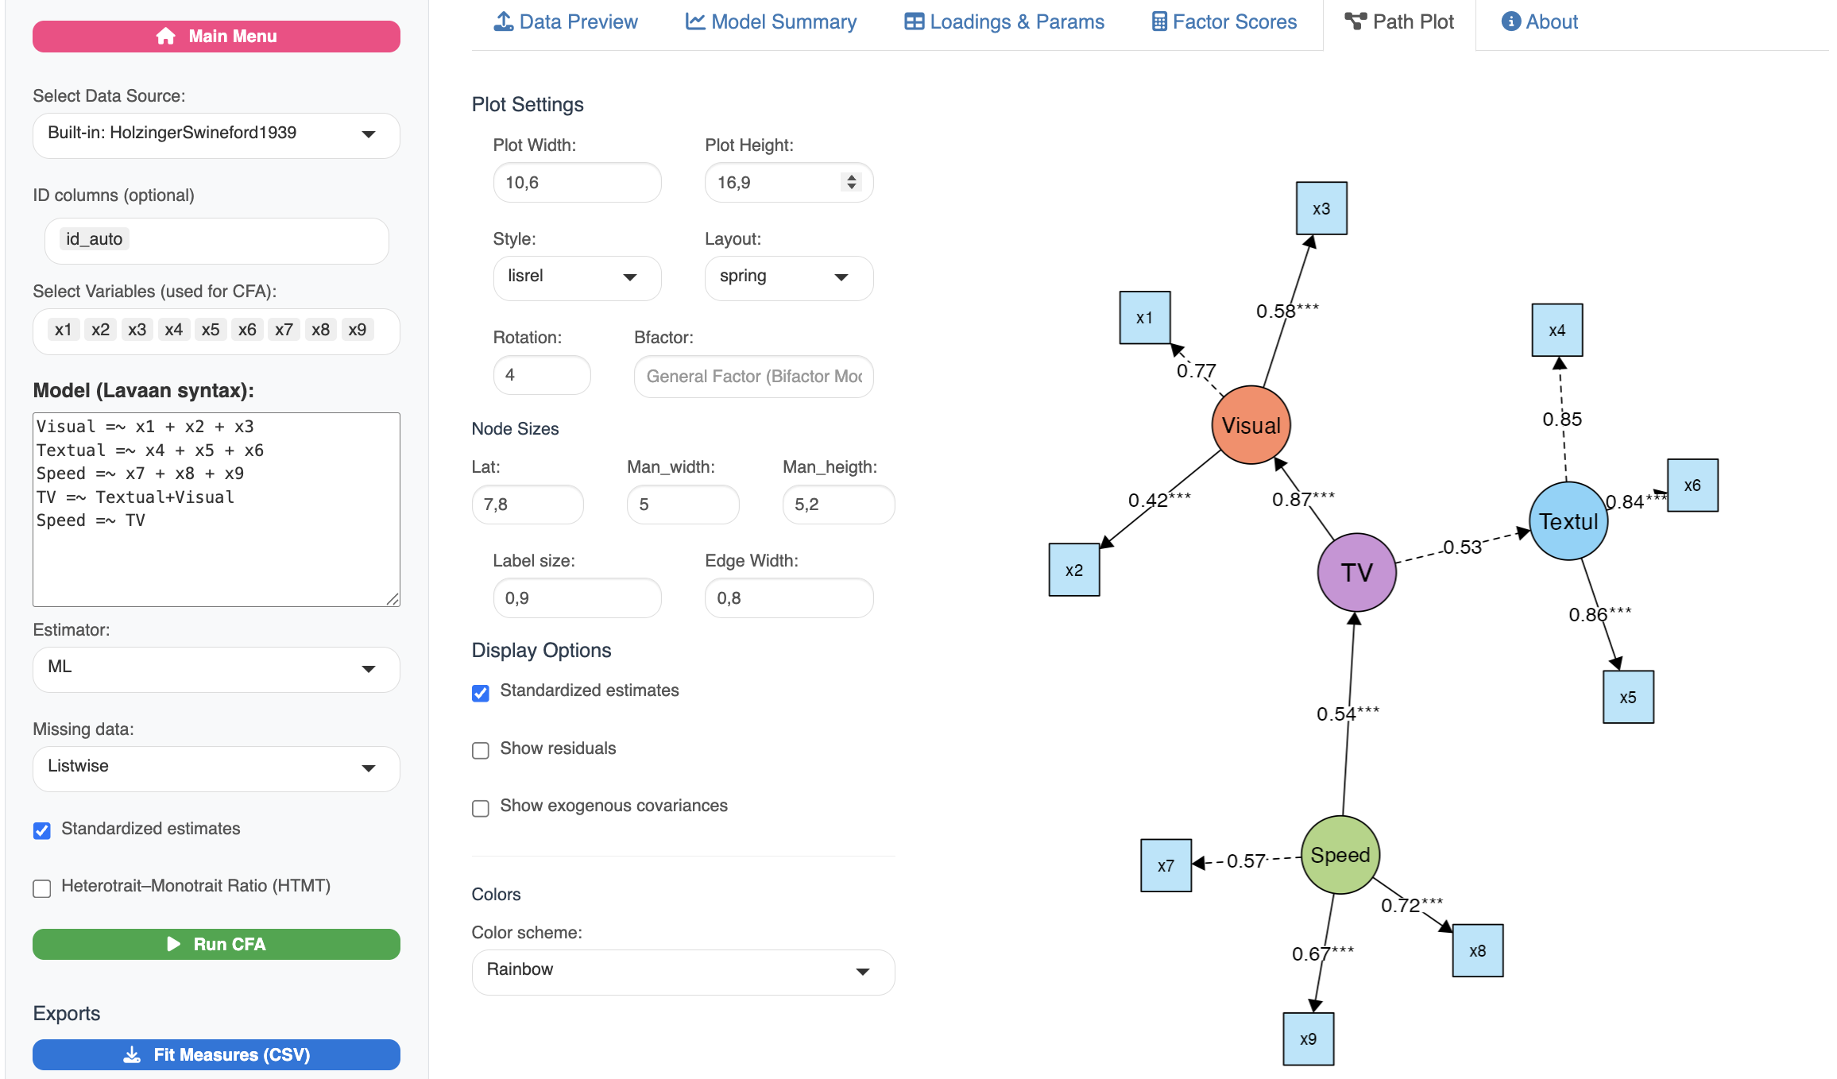Click the upload icon beside Data Preview
This screenshot has height=1079, width=1837.
(x=503, y=21)
